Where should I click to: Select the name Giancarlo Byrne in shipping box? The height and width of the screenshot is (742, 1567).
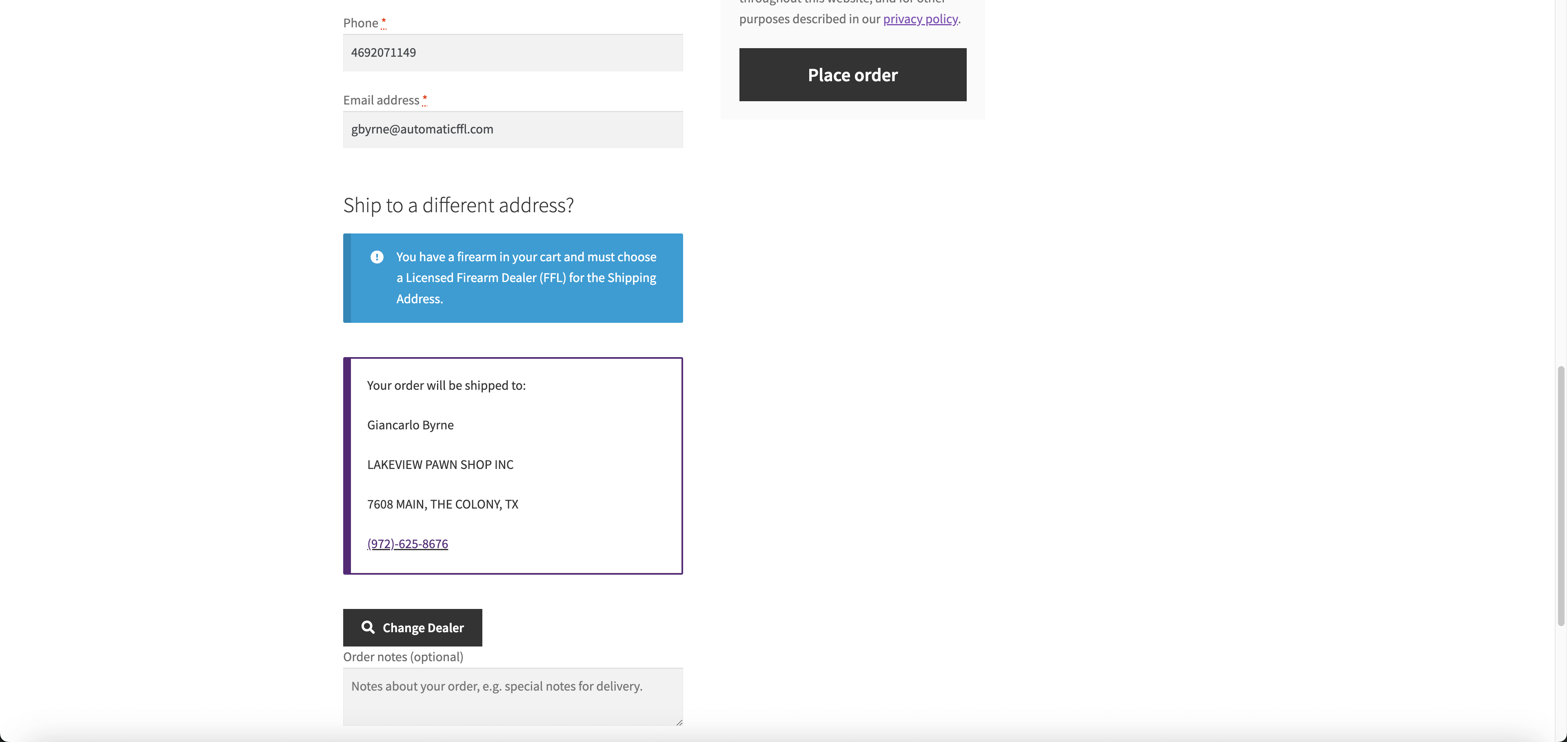(410, 424)
